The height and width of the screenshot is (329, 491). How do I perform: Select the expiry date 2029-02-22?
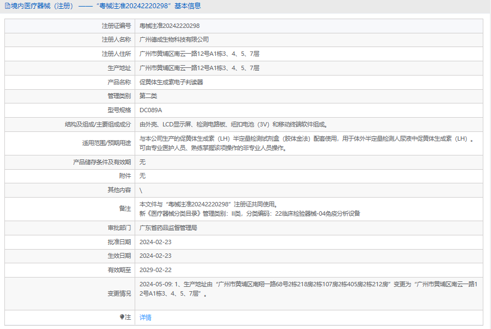(155, 270)
